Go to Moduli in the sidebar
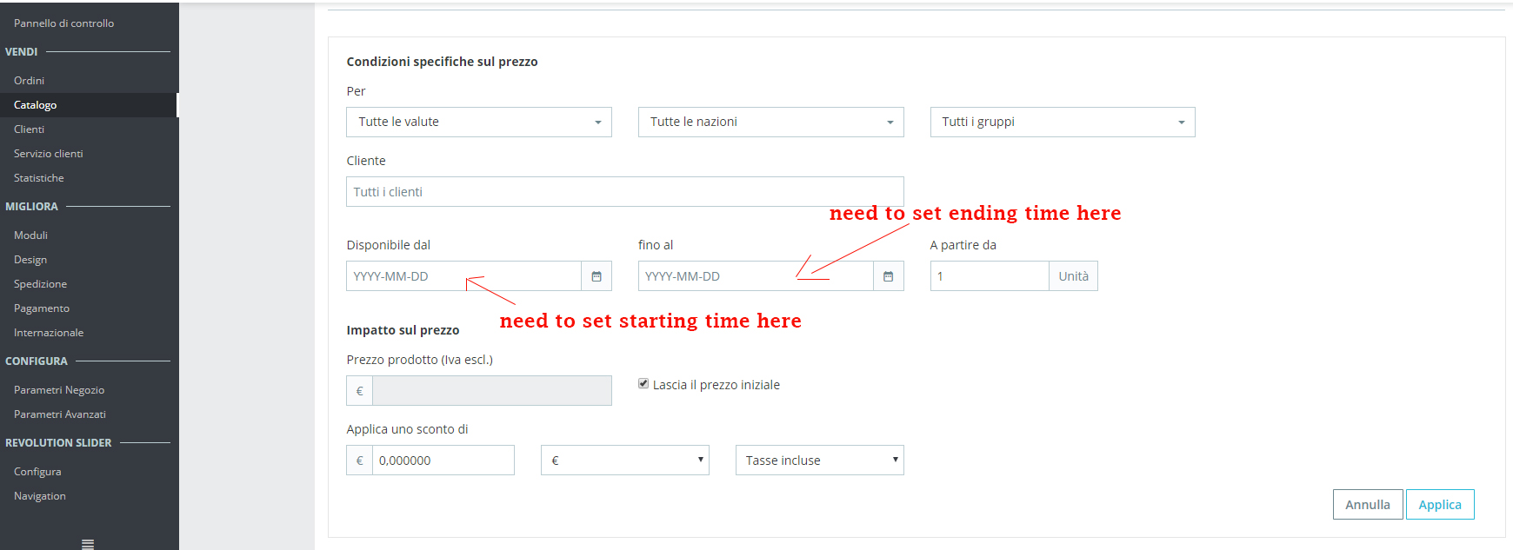The height and width of the screenshot is (550, 1513). pyautogui.click(x=31, y=235)
